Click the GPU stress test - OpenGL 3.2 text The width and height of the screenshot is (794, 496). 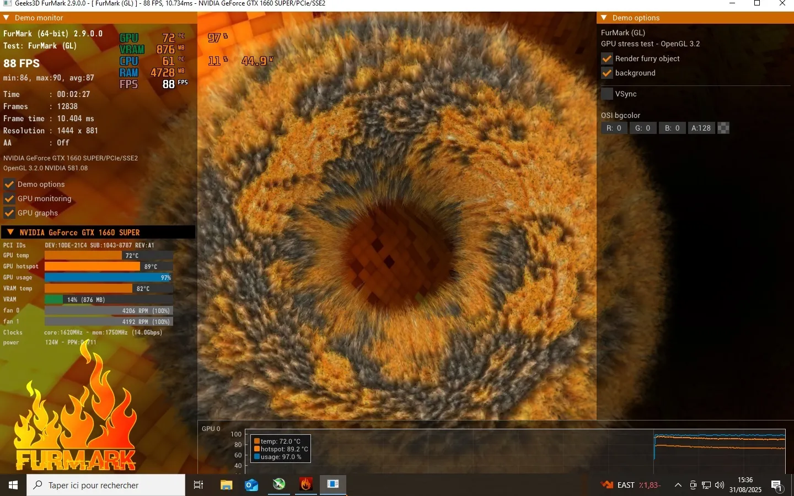[x=650, y=44]
